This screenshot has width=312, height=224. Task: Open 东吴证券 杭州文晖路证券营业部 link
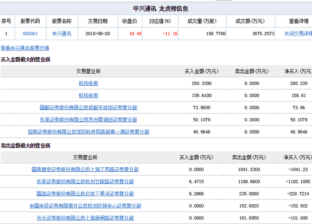(85, 181)
